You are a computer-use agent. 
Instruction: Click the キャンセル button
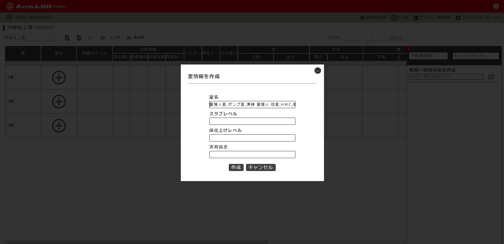(x=261, y=167)
